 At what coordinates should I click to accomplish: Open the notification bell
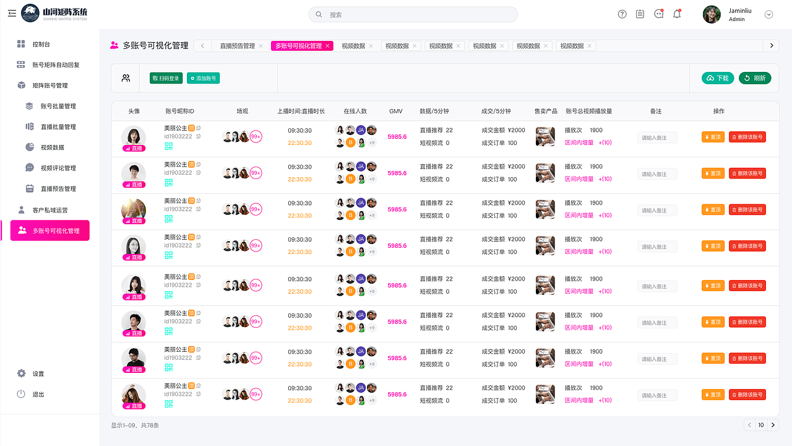coord(677,14)
